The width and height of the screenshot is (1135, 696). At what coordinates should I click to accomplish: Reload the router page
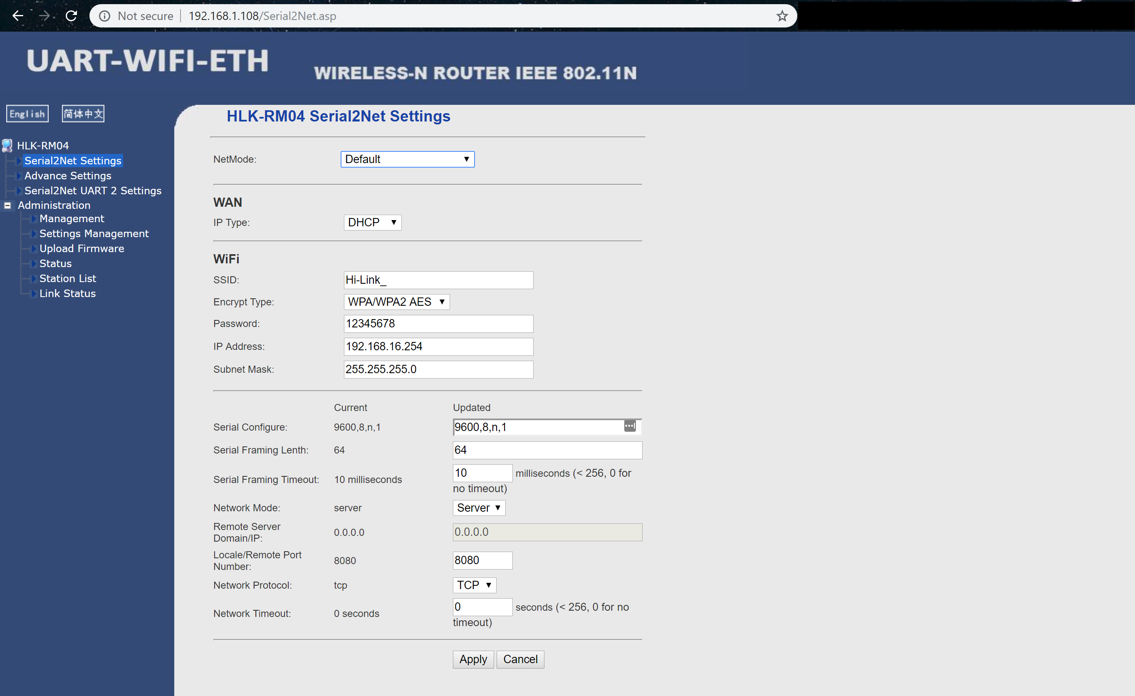pos(71,16)
